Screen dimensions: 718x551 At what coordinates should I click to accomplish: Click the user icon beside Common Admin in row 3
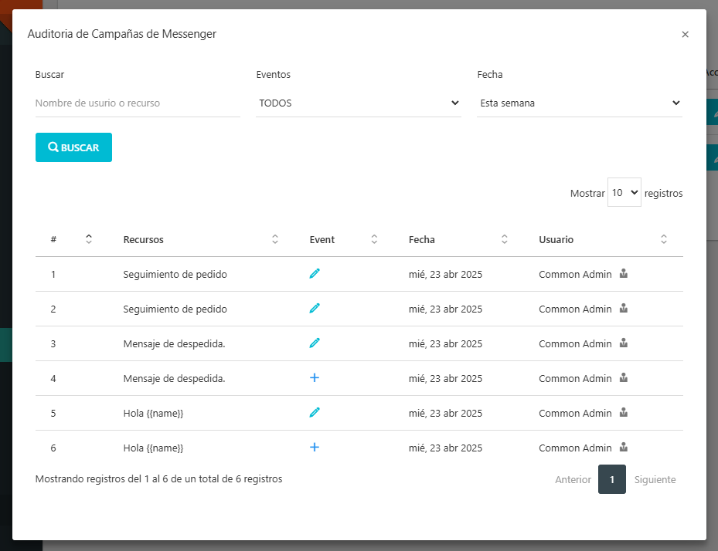pos(624,343)
